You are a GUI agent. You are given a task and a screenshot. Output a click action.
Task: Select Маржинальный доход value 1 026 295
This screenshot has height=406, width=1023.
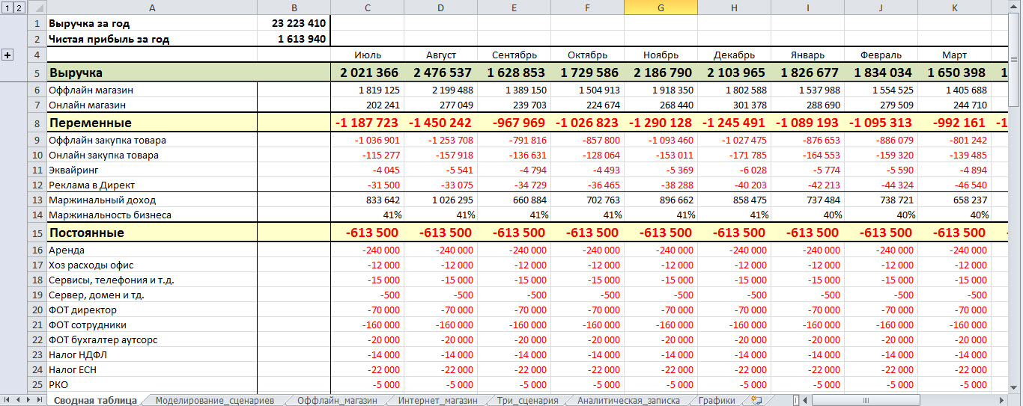440,200
